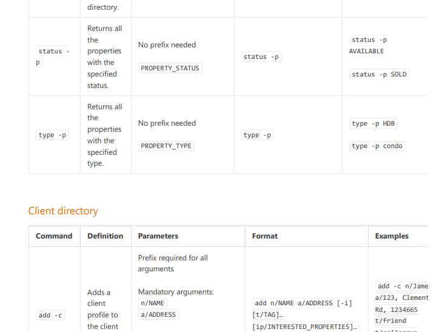Click the 'type -p' format code
445x332 pixels.
pyautogui.click(x=257, y=135)
